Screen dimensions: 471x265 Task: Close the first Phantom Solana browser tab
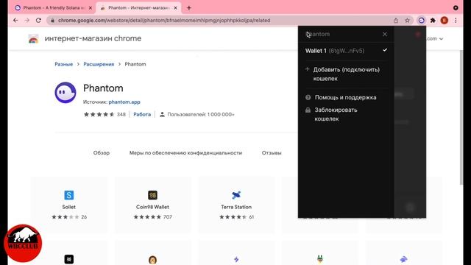pos(91,8)
